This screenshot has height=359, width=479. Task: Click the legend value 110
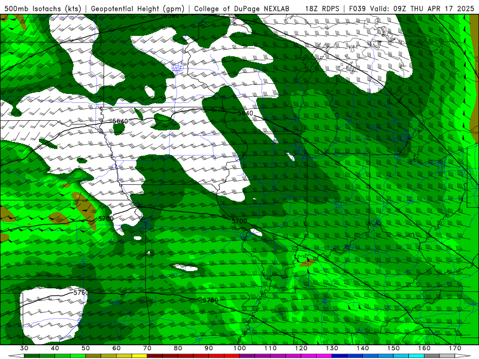[x=271, y=348]
